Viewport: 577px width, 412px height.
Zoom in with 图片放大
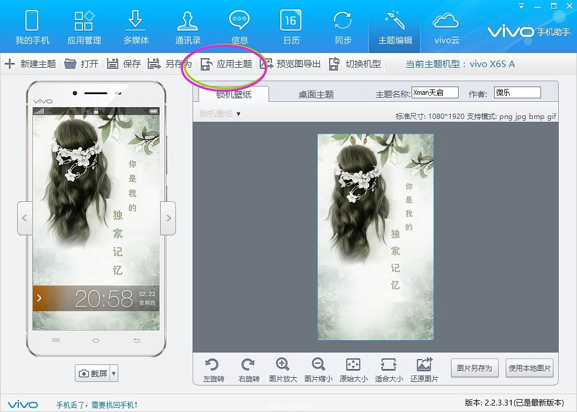pos(283,370)
